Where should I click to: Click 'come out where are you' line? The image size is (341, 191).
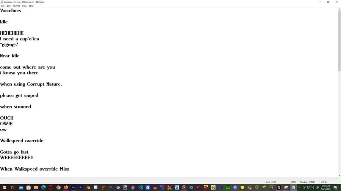(28, 67)
